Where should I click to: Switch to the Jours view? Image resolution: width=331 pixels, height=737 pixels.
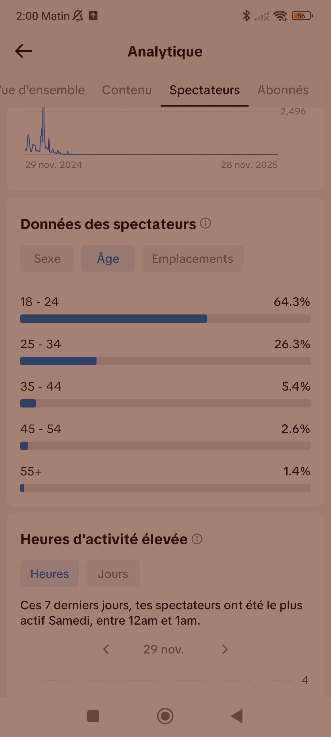coord(113,574)
